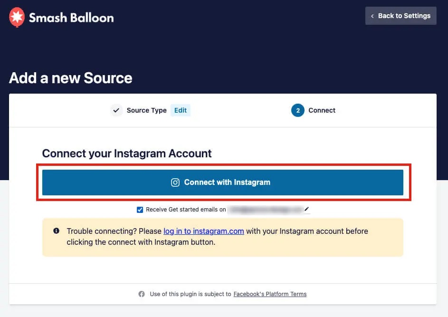Click the Back to Settings button
448x317 pixels.
(x=400, y=16)
